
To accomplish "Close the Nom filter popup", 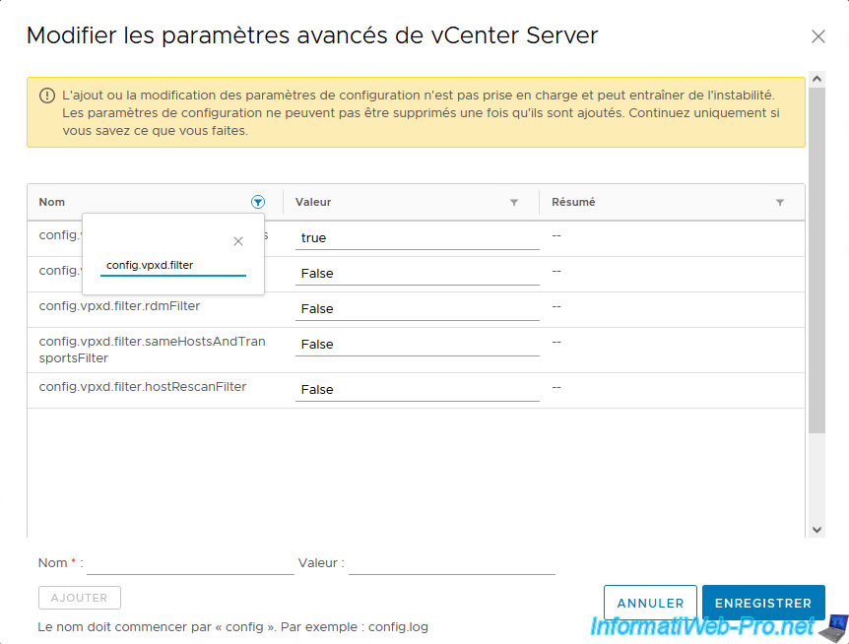I will pos(238,241).
